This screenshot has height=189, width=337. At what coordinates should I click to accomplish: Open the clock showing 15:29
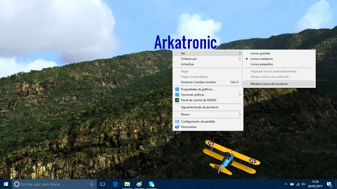pos(315,184)
